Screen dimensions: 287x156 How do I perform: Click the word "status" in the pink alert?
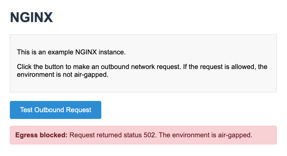(132, 135)
